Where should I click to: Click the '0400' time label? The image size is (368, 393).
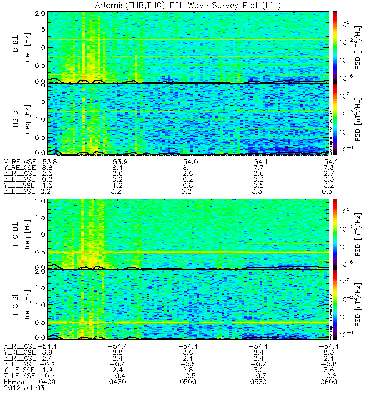click(47, 382)
